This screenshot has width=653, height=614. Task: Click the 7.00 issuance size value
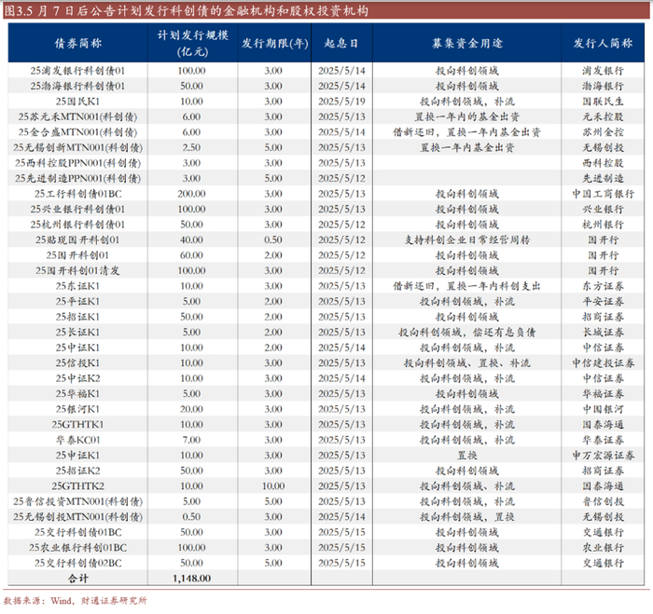(191, 440)
